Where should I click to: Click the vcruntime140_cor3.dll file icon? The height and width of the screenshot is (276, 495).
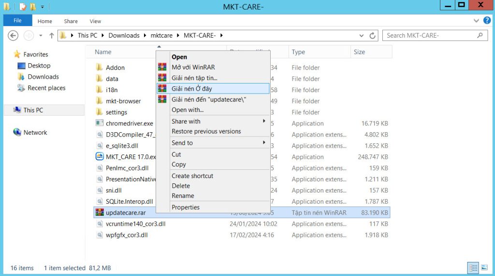coord(100,224)
